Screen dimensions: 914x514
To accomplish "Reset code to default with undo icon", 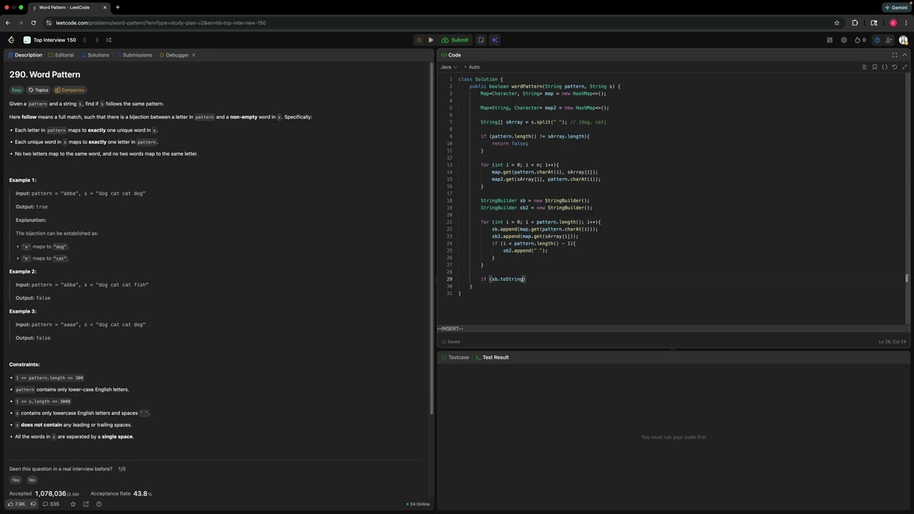I will [895, 67].
